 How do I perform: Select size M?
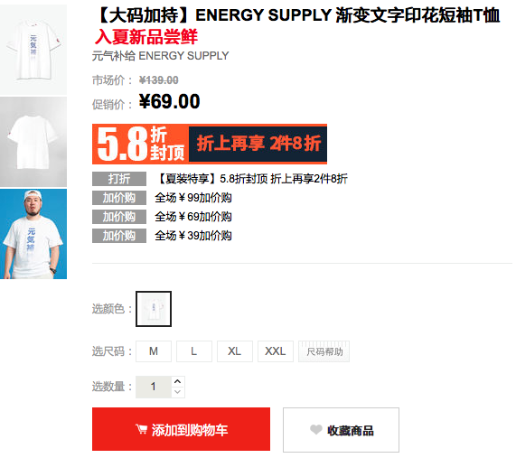[x=154, y=351]
